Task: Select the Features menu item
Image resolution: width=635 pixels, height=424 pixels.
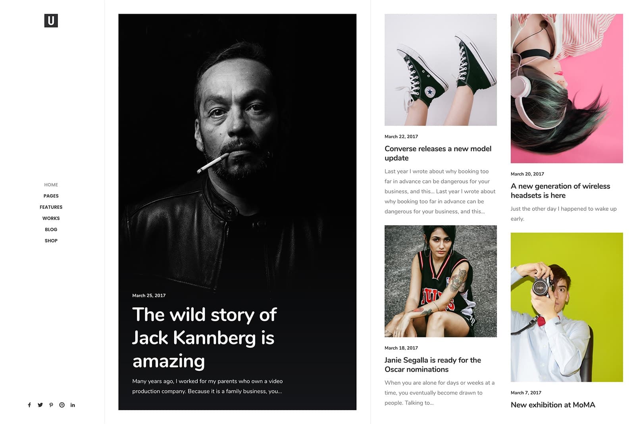Action: pyautogui.click(x=51, y=207)
